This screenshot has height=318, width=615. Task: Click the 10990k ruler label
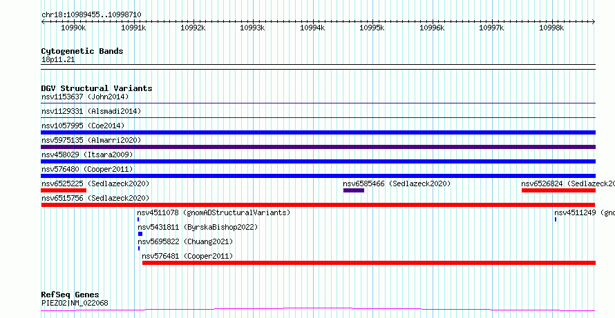[73, 28]
